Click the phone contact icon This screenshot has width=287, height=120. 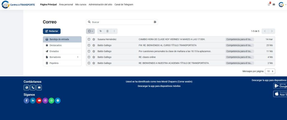coord(33,87)
